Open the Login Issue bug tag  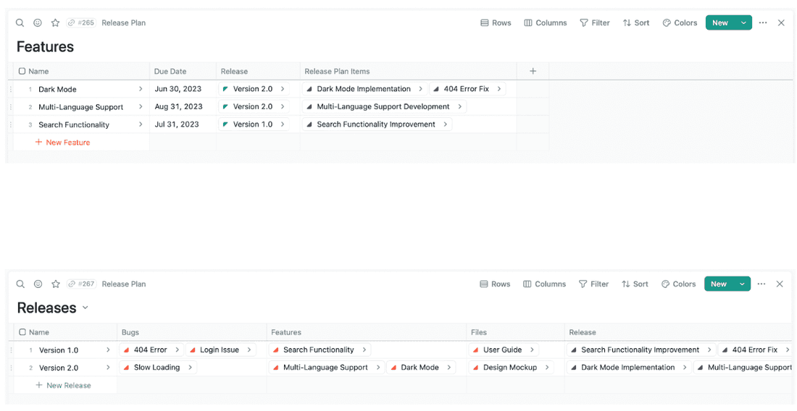coord(219,350)
